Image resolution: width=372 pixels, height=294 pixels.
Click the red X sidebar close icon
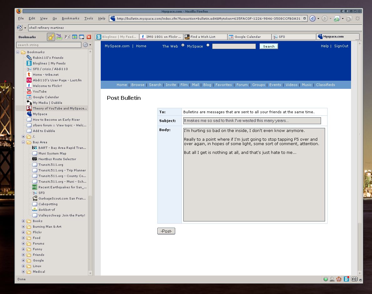click(89, 37)
